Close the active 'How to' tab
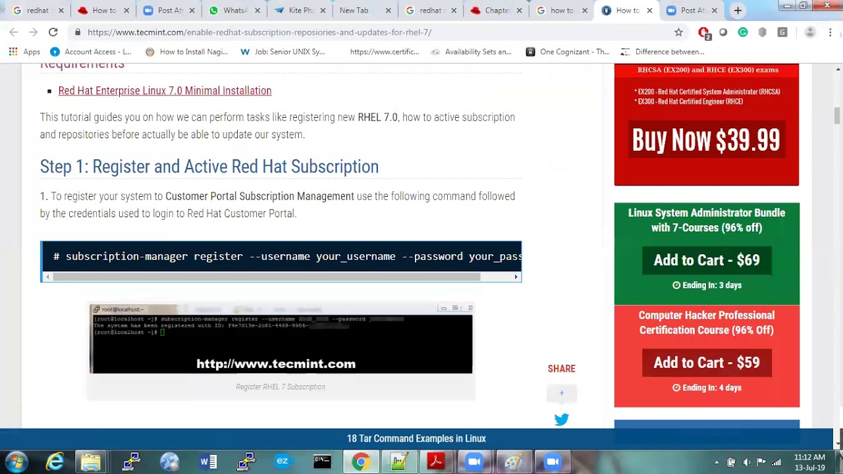 tap(649, 11)
